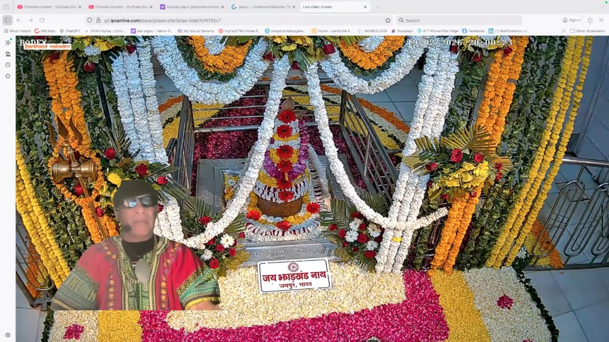Open My Social Security bookmark

[196, 31]
